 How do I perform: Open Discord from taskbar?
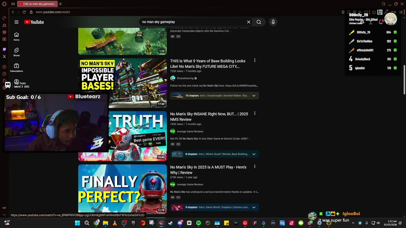(180, 223)
